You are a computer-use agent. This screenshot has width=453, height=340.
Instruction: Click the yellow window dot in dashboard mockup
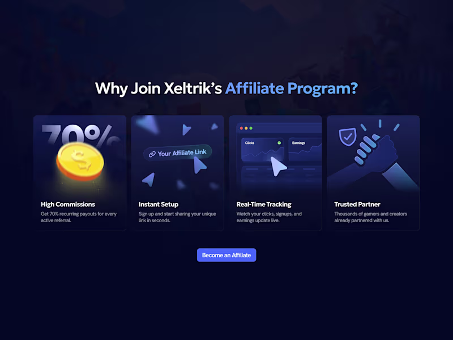(x=246, y=128)
